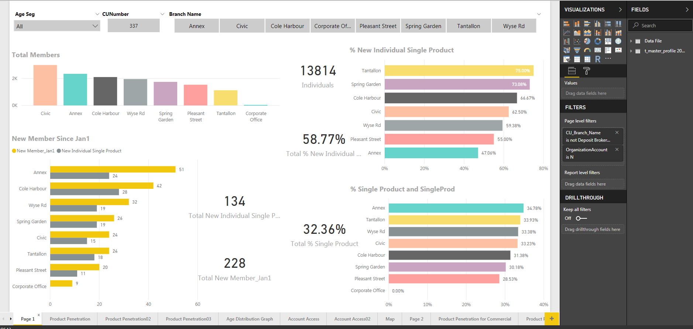The height and width of the screenshot is (329, 693).
Task: Choose the line chart visualization icon
Action: tap(566, 33)
